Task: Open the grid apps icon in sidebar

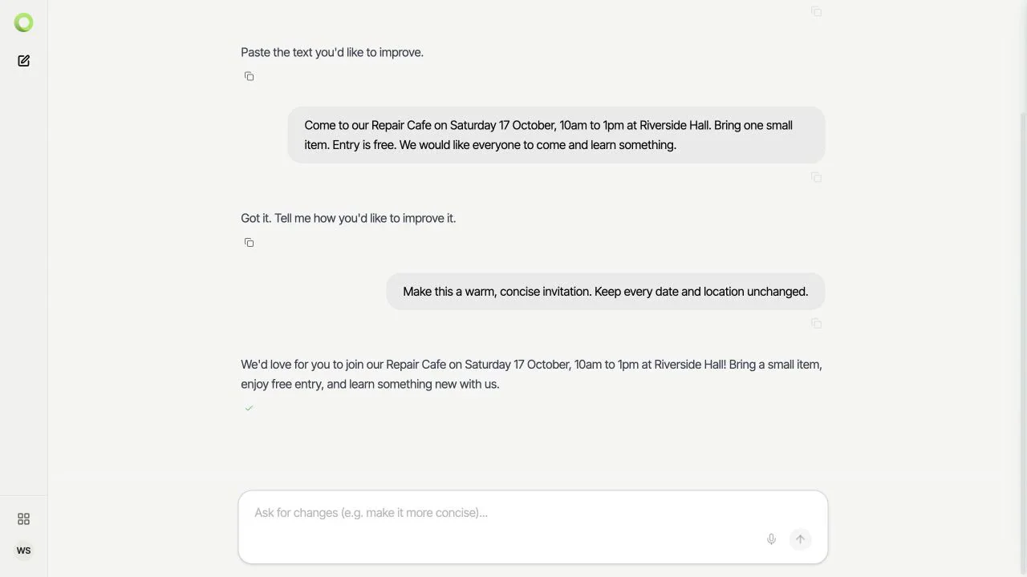Action: click(24, 519)
